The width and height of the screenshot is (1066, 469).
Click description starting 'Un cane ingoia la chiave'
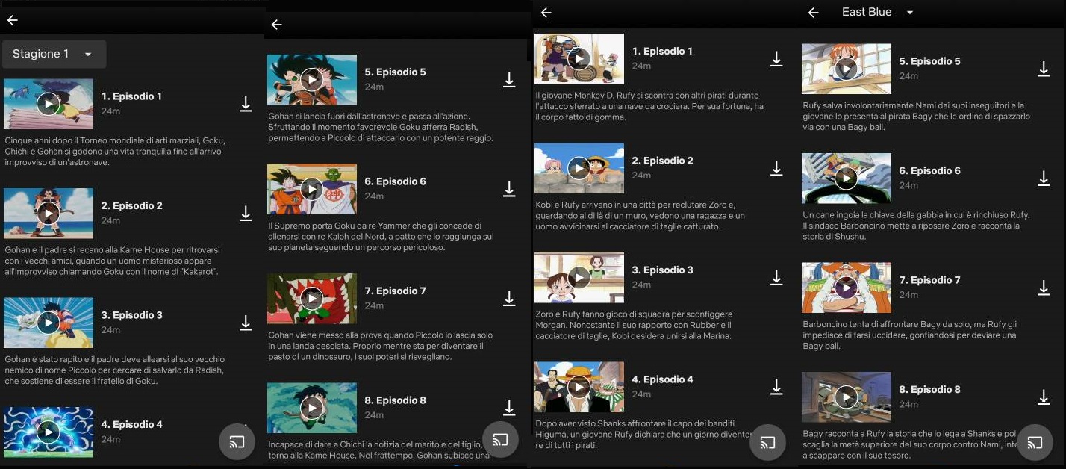pyautogui.click(x=916, y=226)
